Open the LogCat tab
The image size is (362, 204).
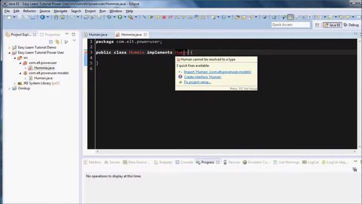coord(311,163)
